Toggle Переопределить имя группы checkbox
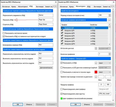The height and width of the screenshot is (107, 116). pos(61,94)
